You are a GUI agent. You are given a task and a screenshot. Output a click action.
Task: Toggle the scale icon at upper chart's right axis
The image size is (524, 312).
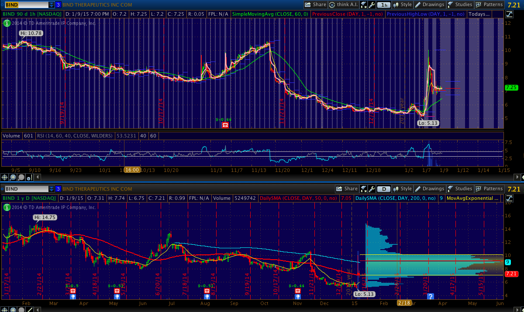[509, 14]
